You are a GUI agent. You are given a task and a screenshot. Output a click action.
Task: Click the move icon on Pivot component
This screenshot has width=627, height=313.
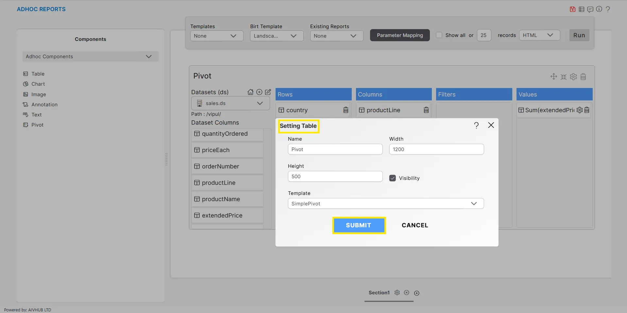point(553,77)
